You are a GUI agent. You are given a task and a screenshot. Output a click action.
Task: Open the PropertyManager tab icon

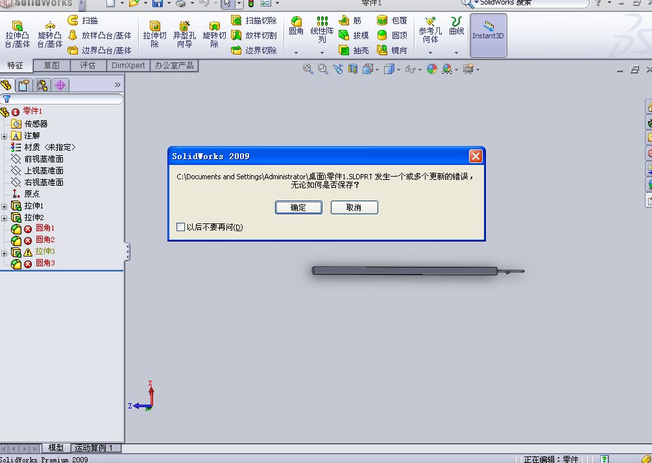[24, 85]
